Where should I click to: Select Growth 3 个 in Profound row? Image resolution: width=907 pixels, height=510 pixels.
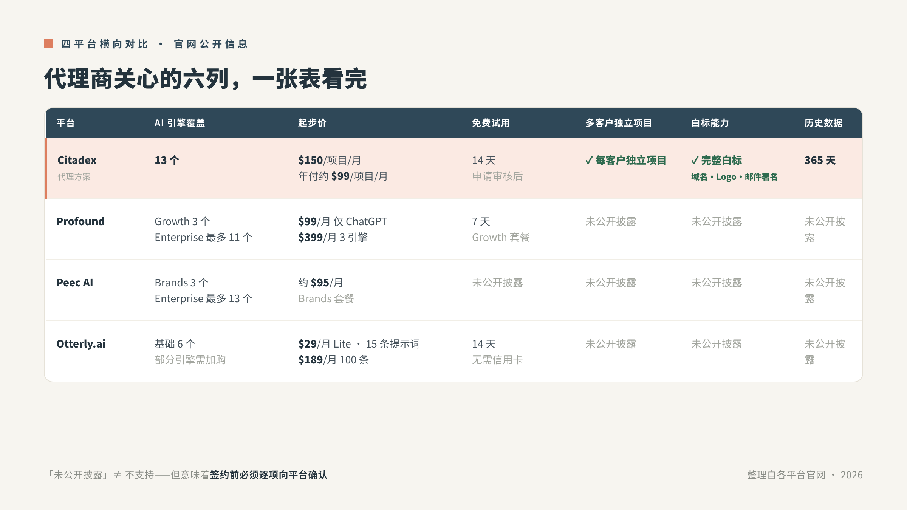coord(182,221)
